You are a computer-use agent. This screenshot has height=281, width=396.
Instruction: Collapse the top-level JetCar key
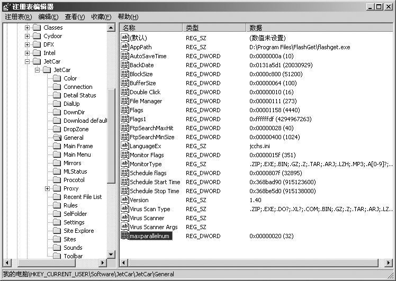28,61
